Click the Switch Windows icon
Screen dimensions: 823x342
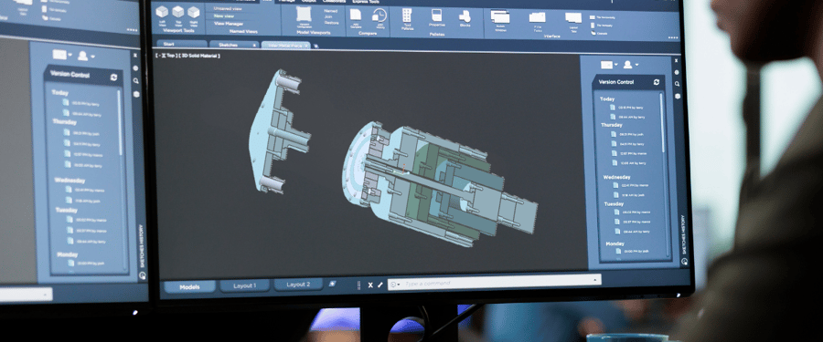(x=500, y=16)
